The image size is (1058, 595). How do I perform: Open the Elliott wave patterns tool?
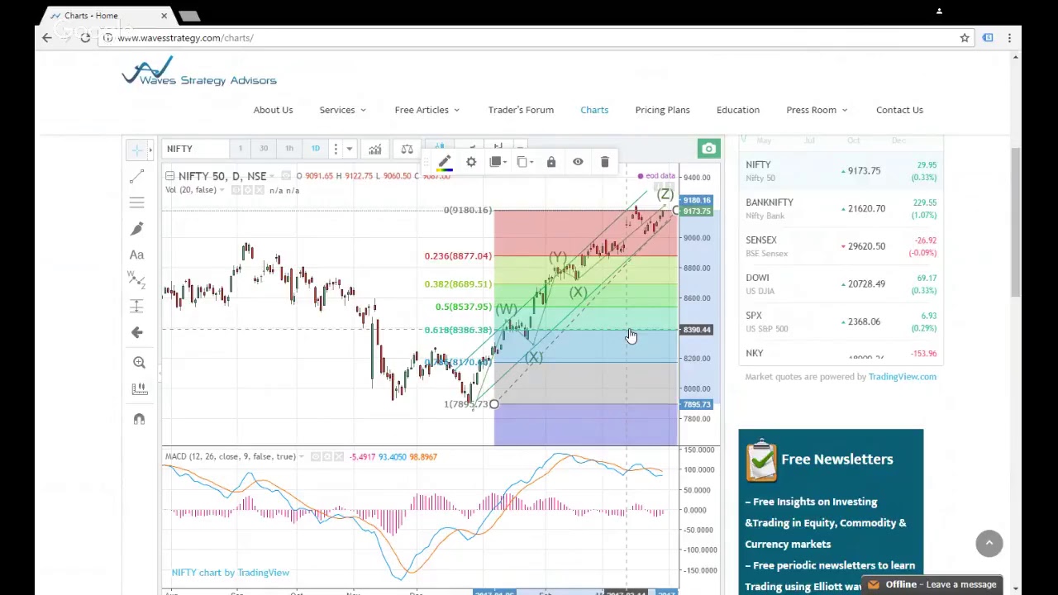(137, 281)
